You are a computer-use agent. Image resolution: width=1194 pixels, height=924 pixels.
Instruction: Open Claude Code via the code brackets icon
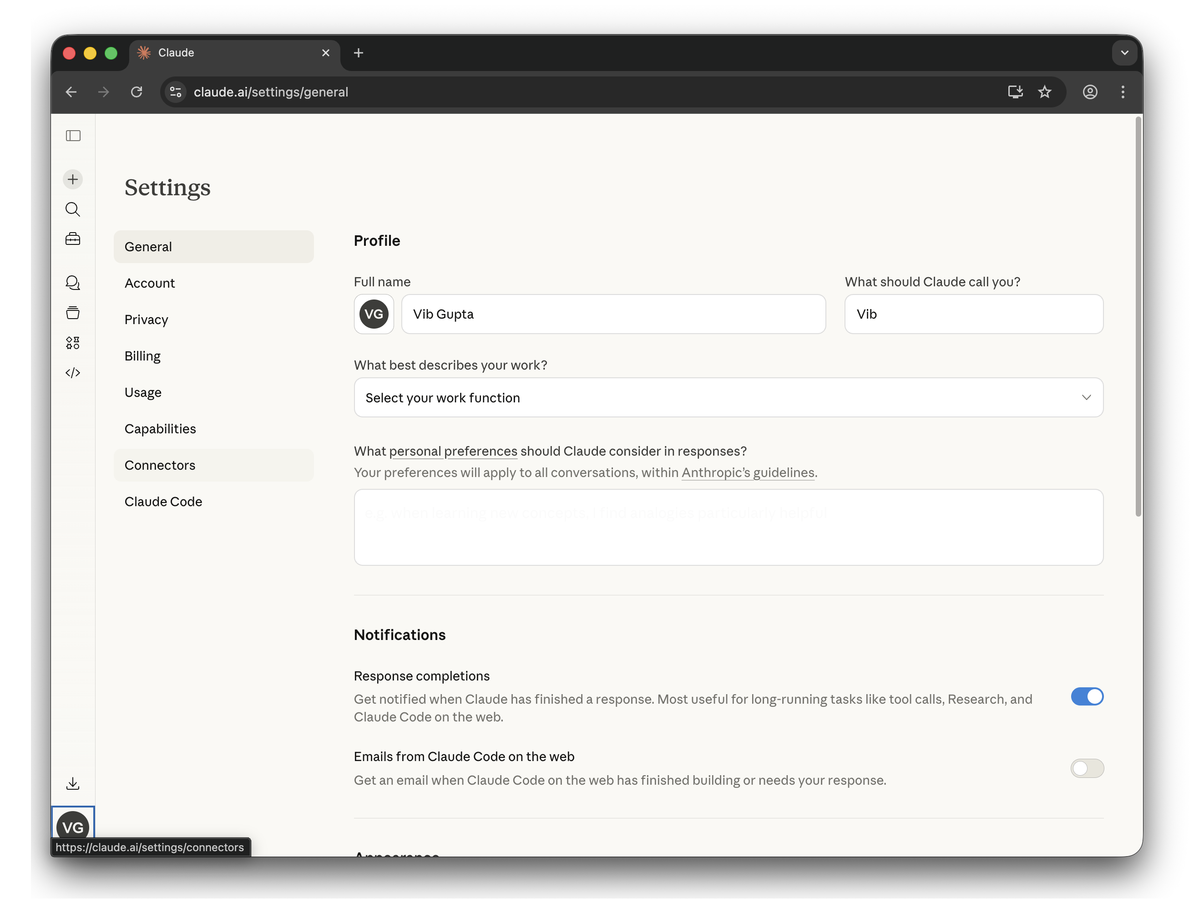point(73,372)
